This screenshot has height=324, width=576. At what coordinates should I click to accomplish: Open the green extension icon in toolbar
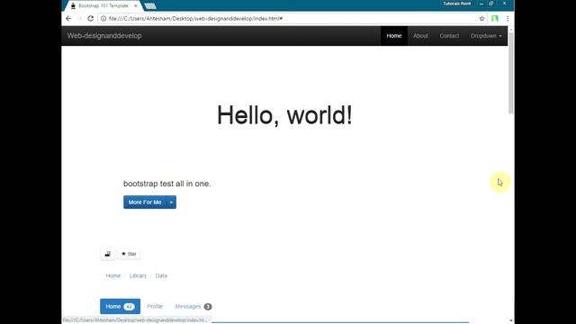(x=495, y=18)
